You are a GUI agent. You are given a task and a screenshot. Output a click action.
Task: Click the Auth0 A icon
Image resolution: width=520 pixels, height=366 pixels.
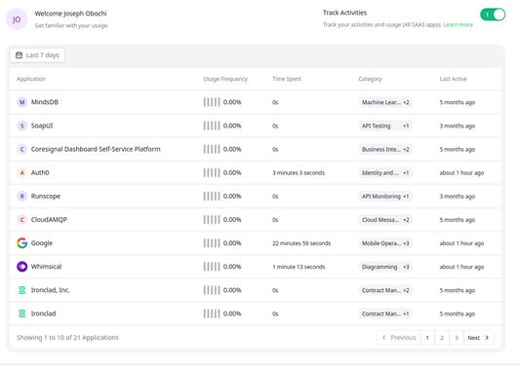pos(21,172)
